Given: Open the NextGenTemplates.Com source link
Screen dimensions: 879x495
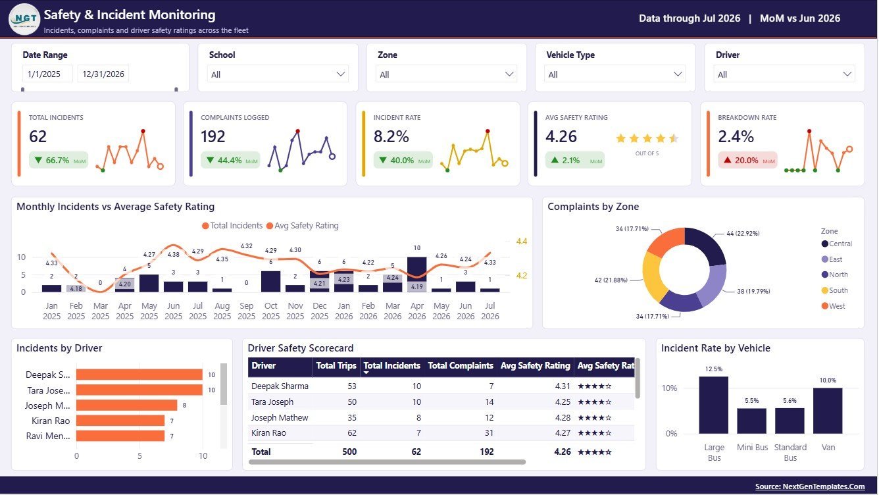Looking at the screenshot, I should coord(810,486).
